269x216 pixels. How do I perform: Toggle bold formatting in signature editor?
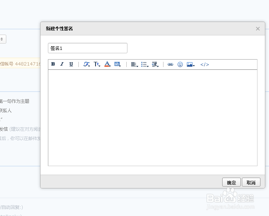tap(53, 64)
